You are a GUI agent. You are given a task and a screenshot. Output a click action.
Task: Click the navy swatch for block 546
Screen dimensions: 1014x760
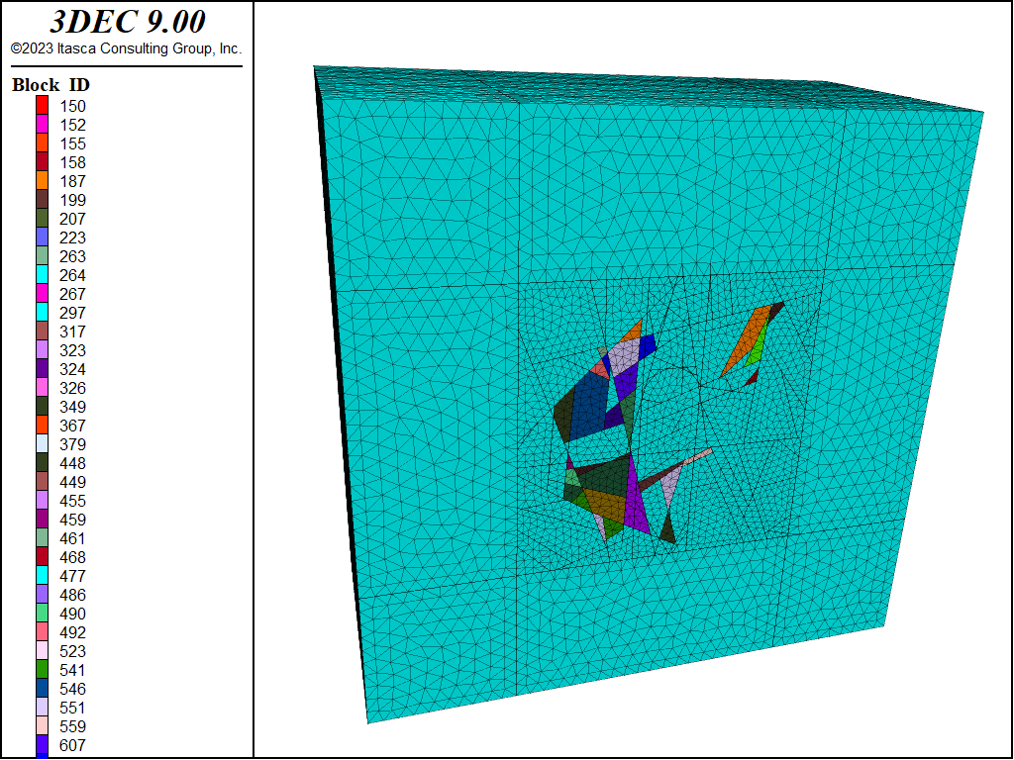point(43,689)
